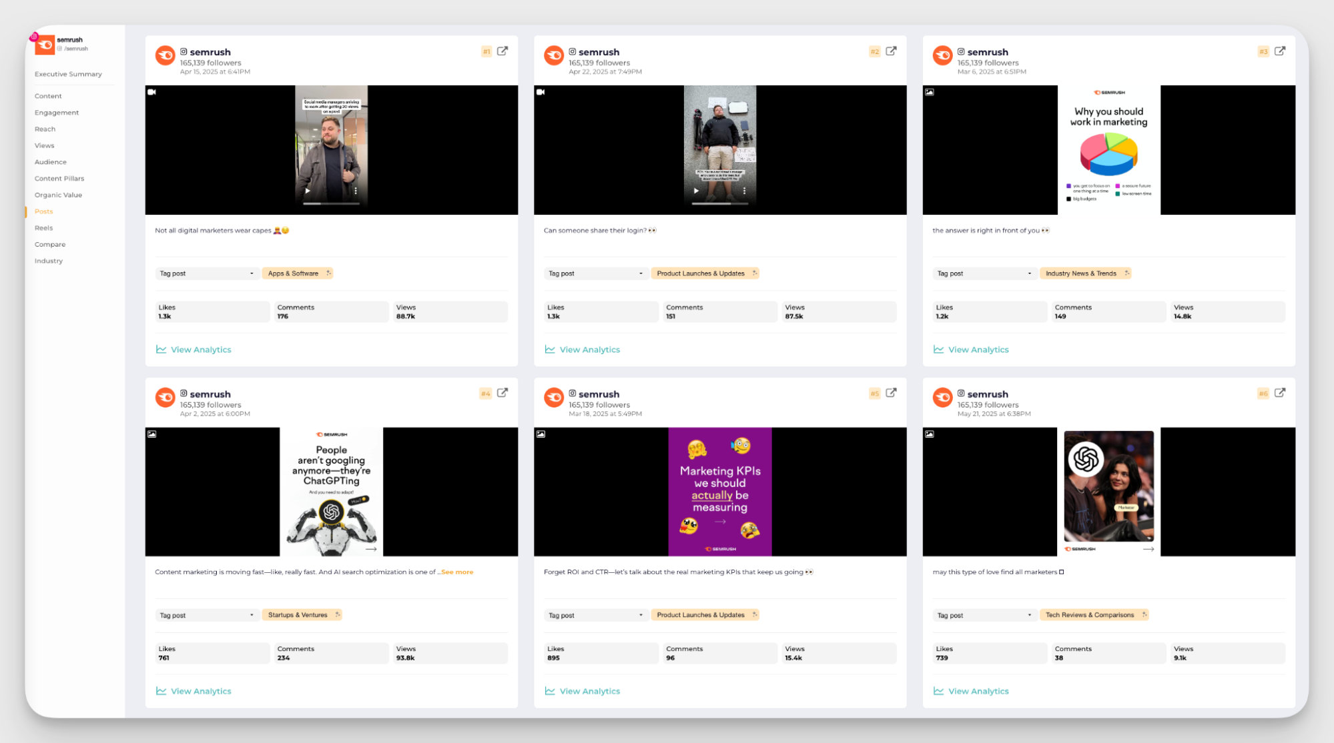Open post #1 via its external link icon

pyautogui.click(x=503, y=50)
